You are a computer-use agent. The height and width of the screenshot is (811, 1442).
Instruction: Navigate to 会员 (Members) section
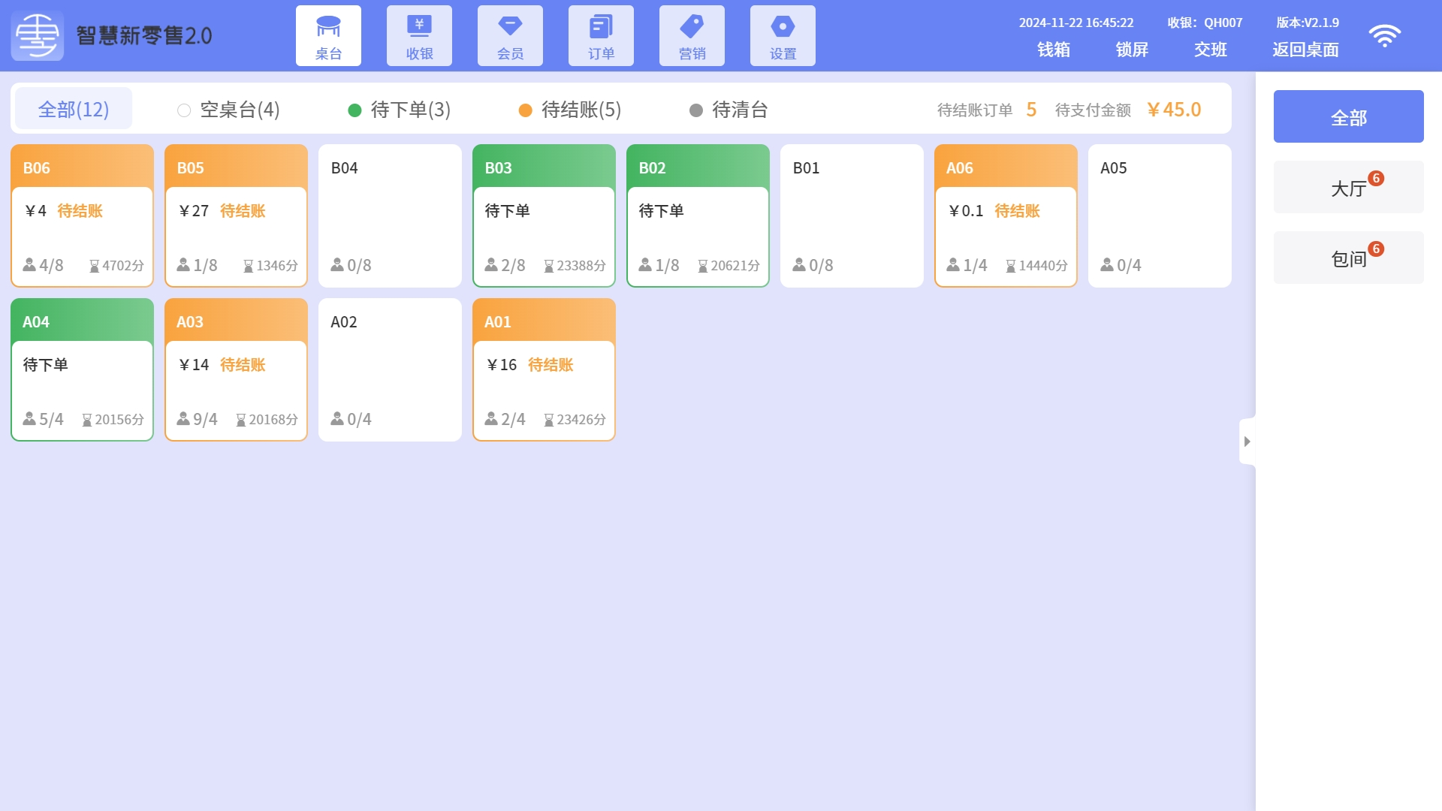510,37
